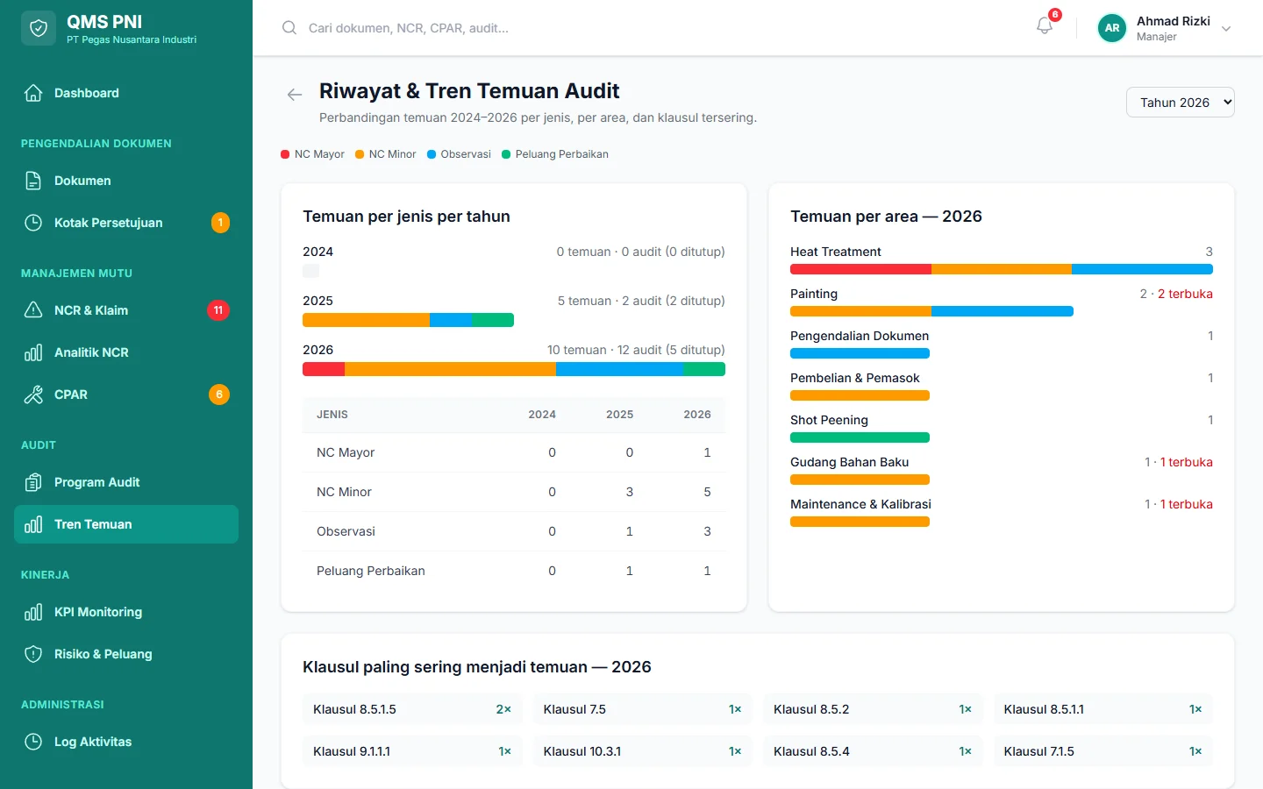Click the Risiko & Peluang shield icon
Viewport: 1263px width, 789px height.
click(x=33, y=654)
